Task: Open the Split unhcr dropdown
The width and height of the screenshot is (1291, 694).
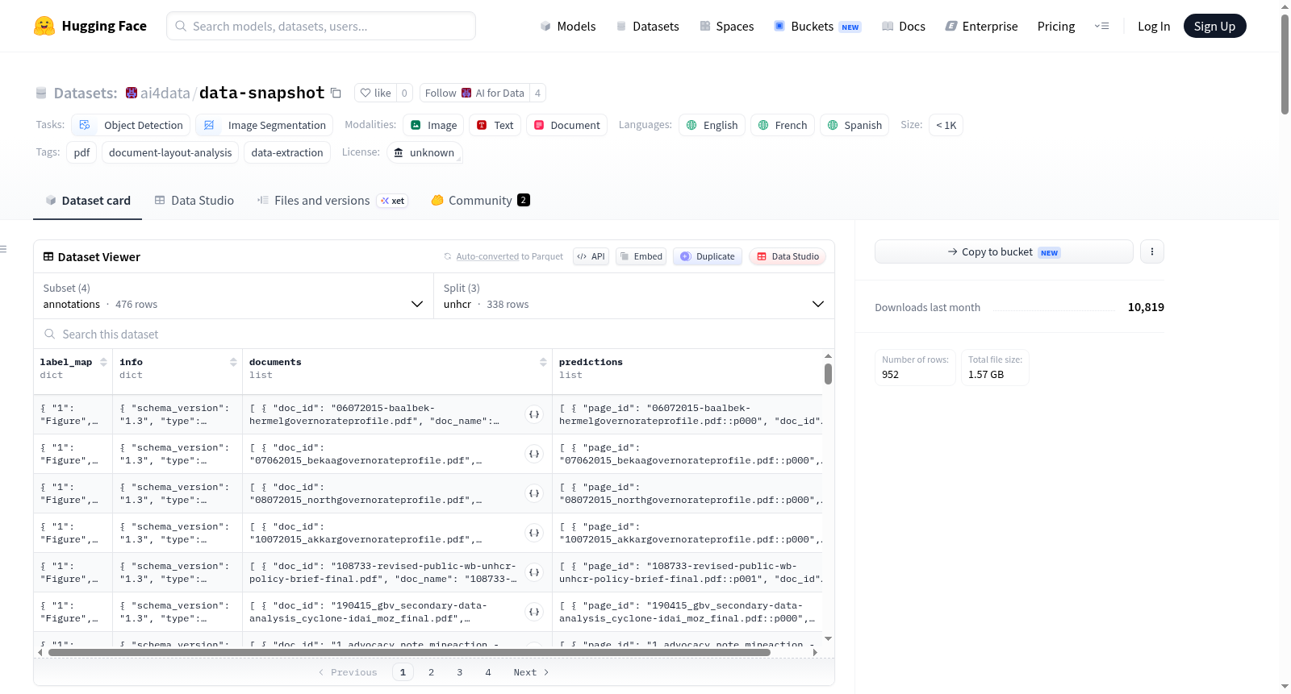Action: click(x=633, y=296)
